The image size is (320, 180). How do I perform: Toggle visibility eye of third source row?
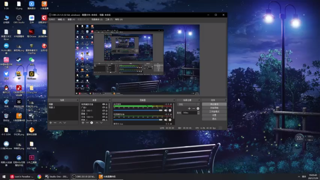[x=104, y=111]
